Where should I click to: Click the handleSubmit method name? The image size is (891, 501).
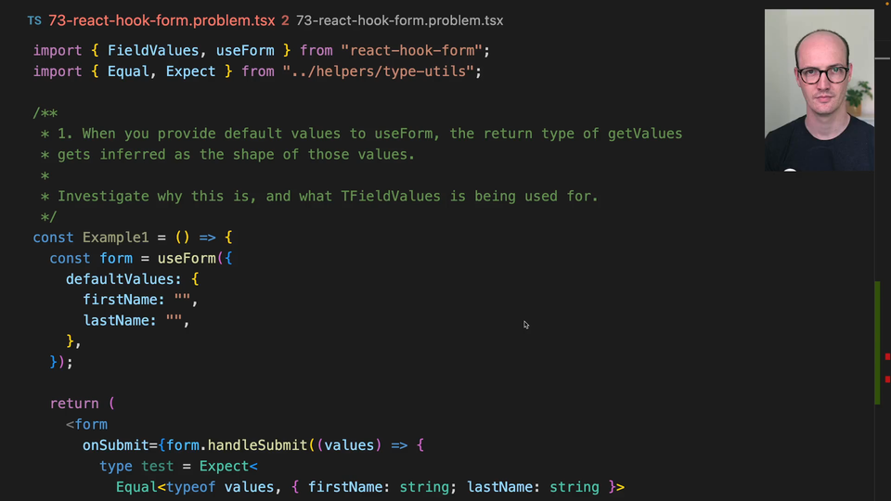[x=257, y=445]
